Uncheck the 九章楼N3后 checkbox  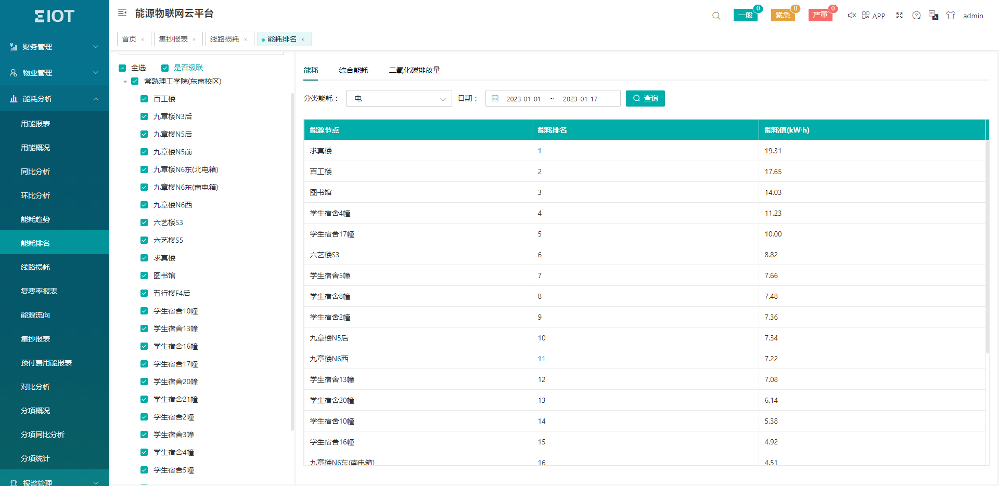click(144, 116)
